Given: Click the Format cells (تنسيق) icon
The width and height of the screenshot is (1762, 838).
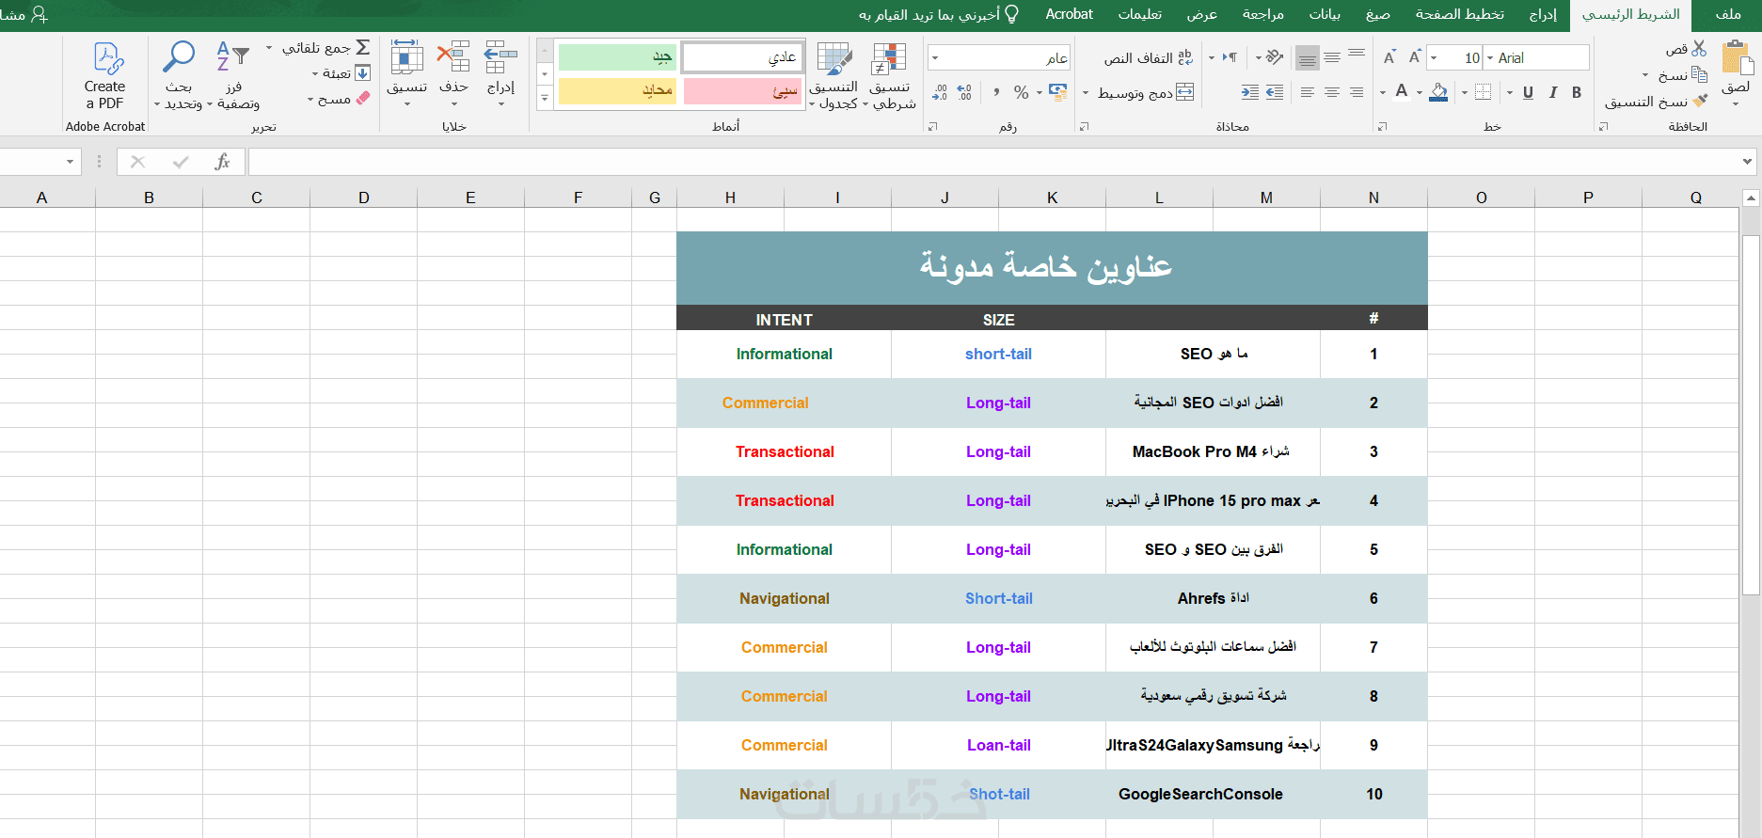Looking at the screenshot, I should (406, 56).
